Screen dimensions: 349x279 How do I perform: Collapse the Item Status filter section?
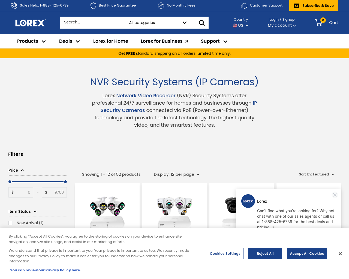[x=35, y=211]
